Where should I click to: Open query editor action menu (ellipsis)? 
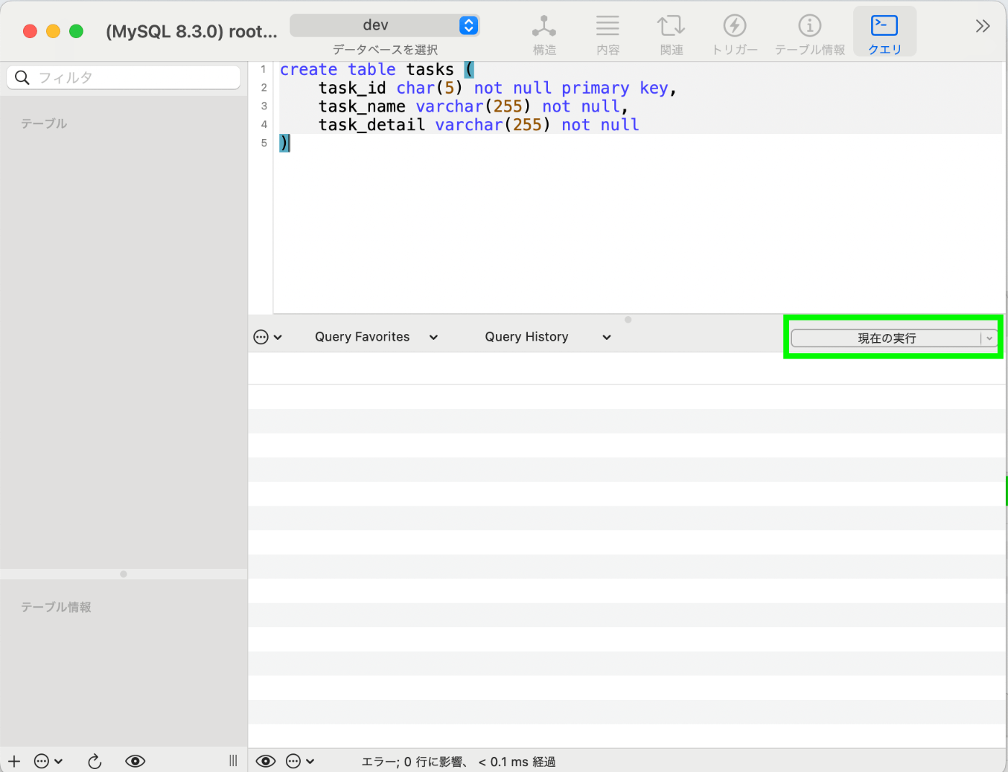point(268,337)
